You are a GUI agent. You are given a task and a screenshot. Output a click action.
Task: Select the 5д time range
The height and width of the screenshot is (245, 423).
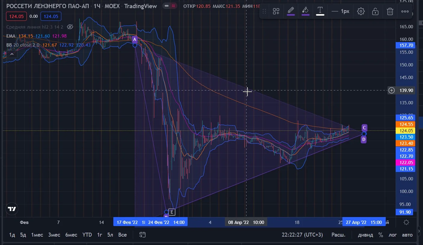click(23, 235)
